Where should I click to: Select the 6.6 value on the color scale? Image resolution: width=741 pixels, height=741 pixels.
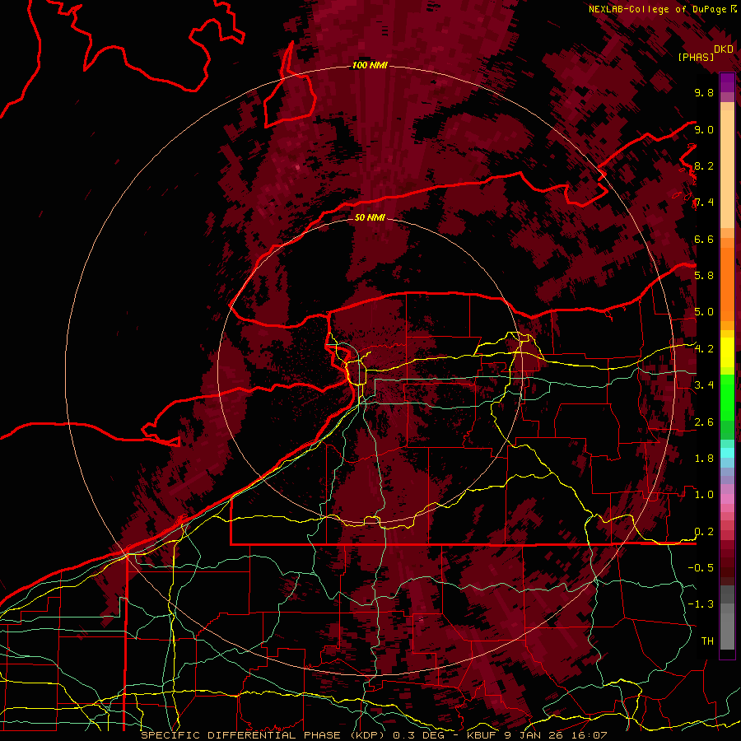[704, 239]
